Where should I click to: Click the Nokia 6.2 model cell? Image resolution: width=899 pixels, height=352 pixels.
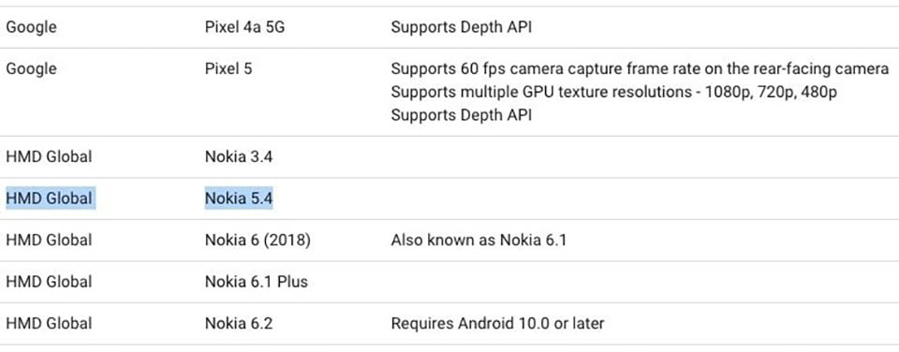[x=239, y=323]
